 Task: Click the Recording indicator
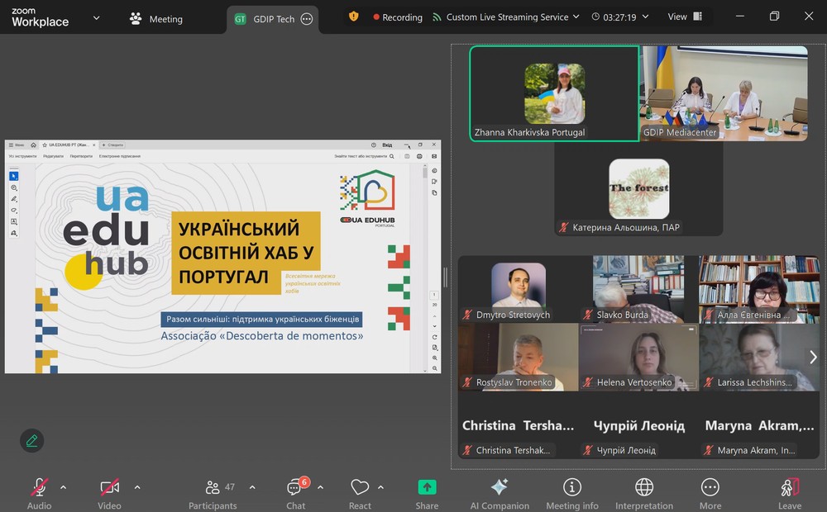(x=398, y=17)
